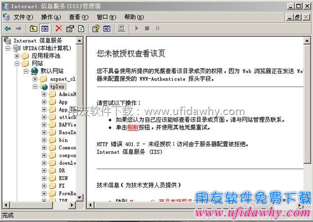Click the forward arrow toolbar icon
313x222 pixels.
[19, 29]
